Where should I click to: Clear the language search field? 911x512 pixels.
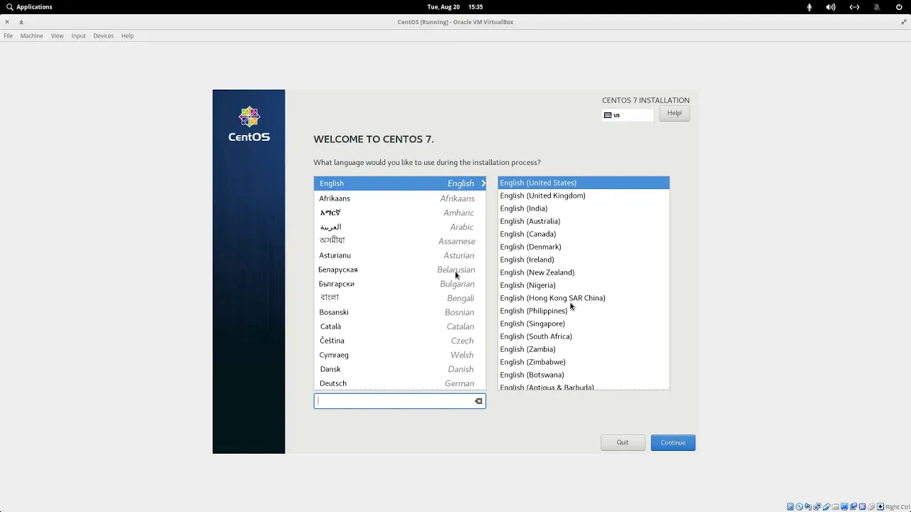pyautogui.click(x=478, y=401)
